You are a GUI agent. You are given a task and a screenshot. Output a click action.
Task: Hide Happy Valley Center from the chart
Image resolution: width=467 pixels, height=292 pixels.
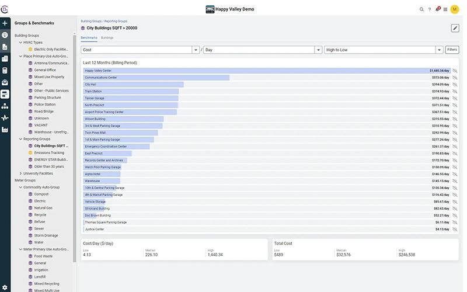coord(455,71)
